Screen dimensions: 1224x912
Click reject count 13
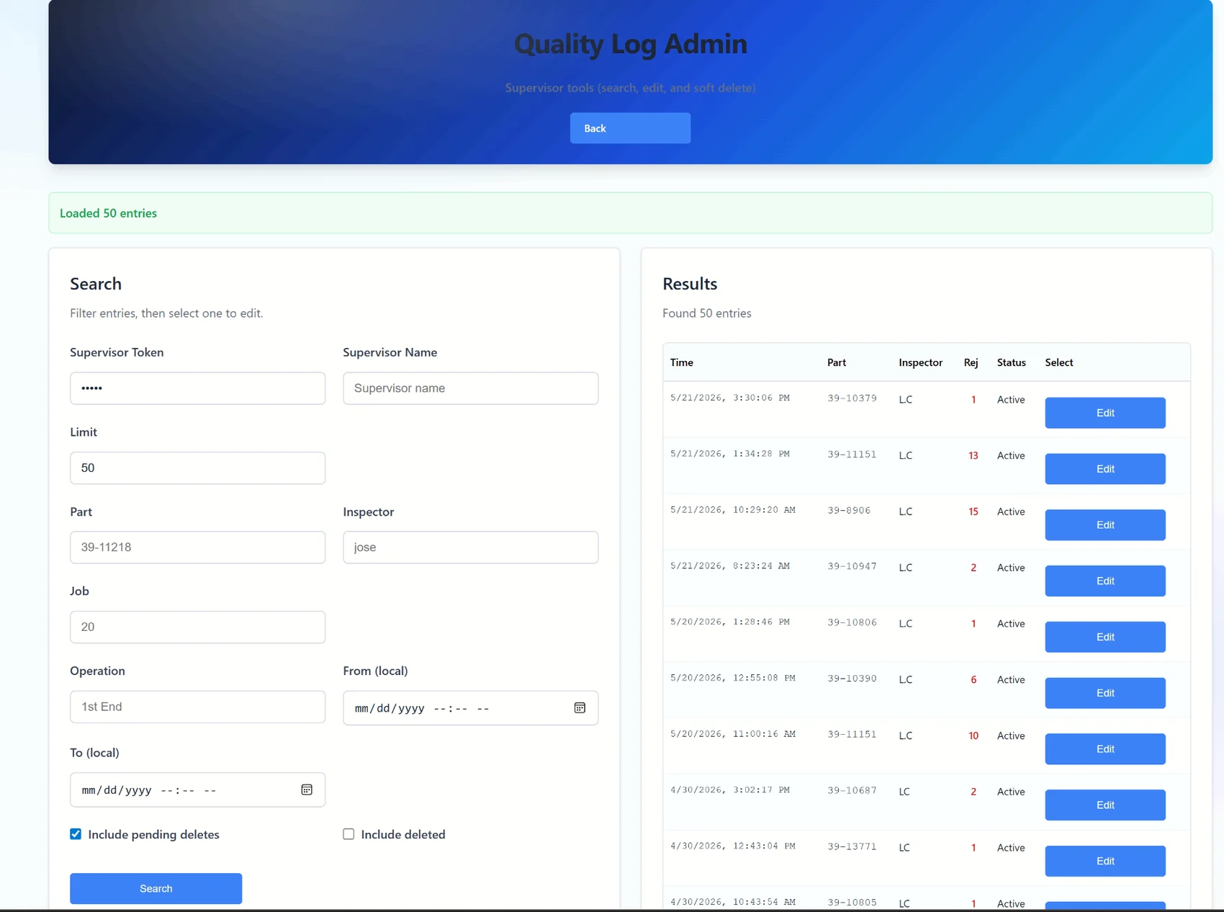tap(973, 455)
